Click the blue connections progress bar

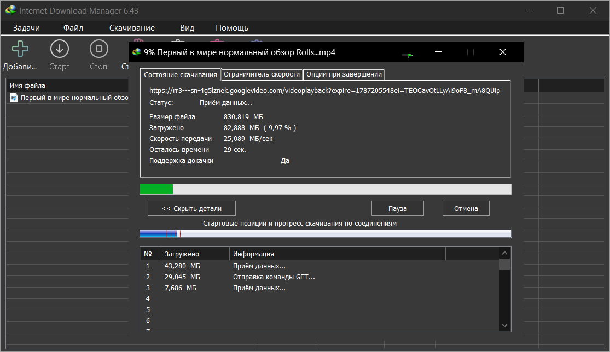(x=325, y=233)
